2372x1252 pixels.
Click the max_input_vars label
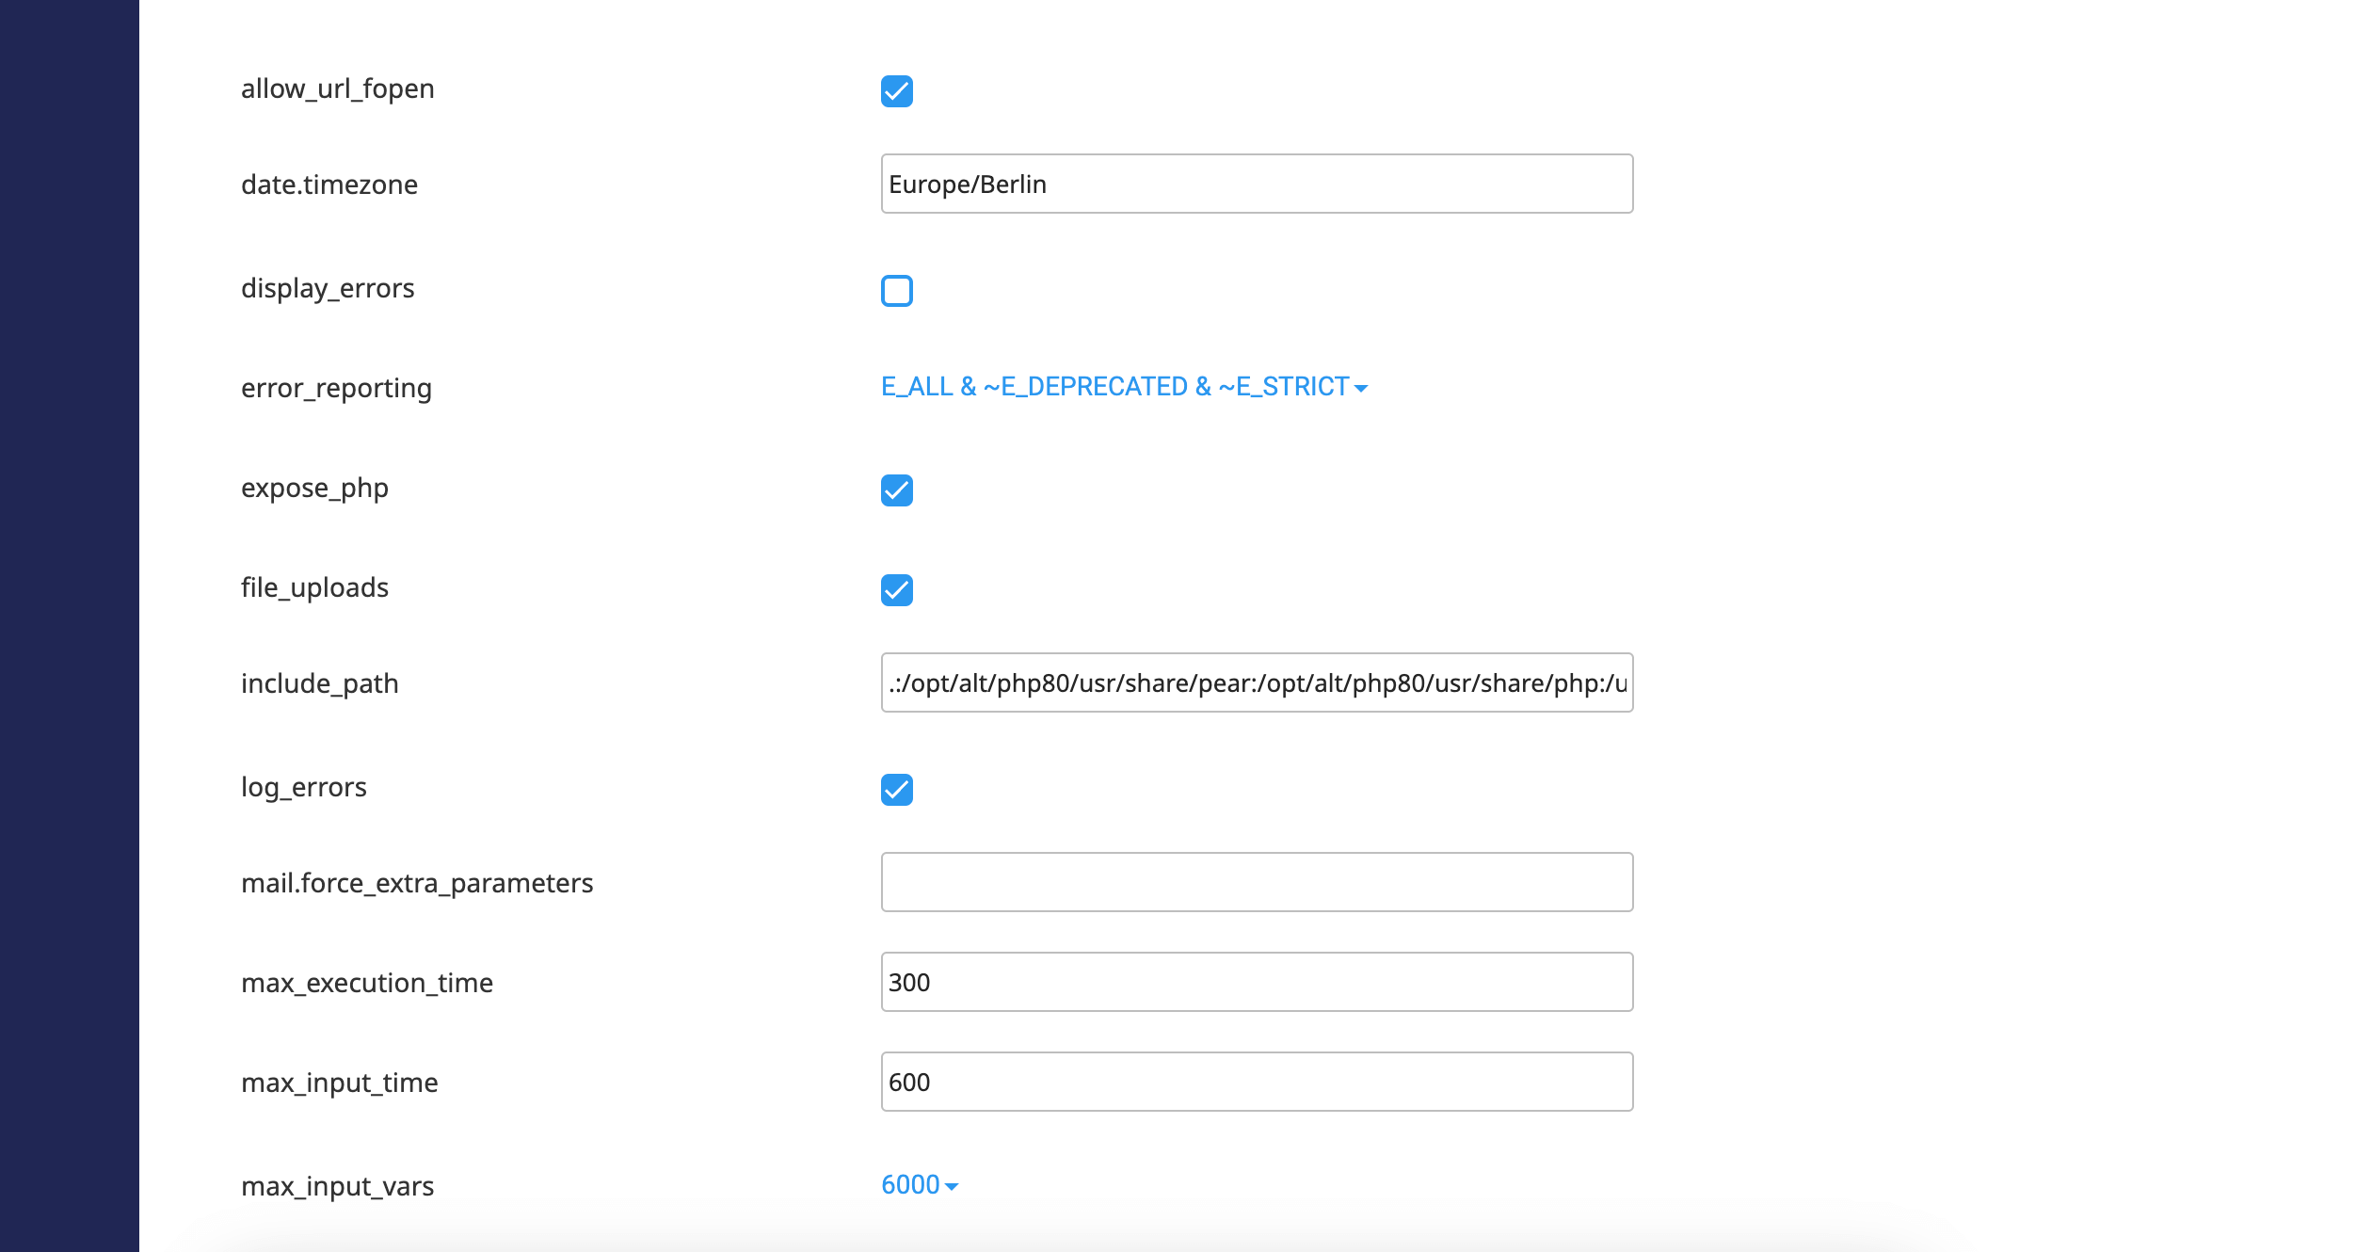tap(337, 1186)
